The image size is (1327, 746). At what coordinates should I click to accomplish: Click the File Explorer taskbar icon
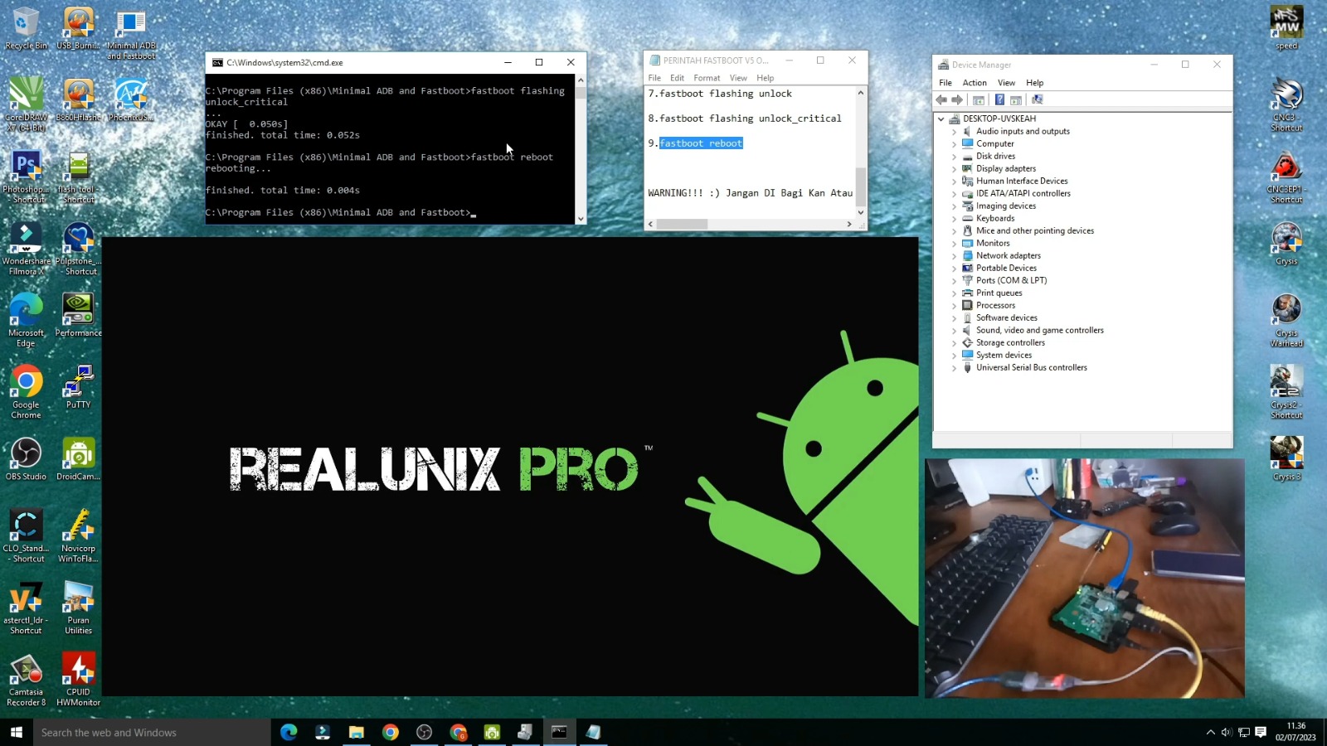click(357, 732)
